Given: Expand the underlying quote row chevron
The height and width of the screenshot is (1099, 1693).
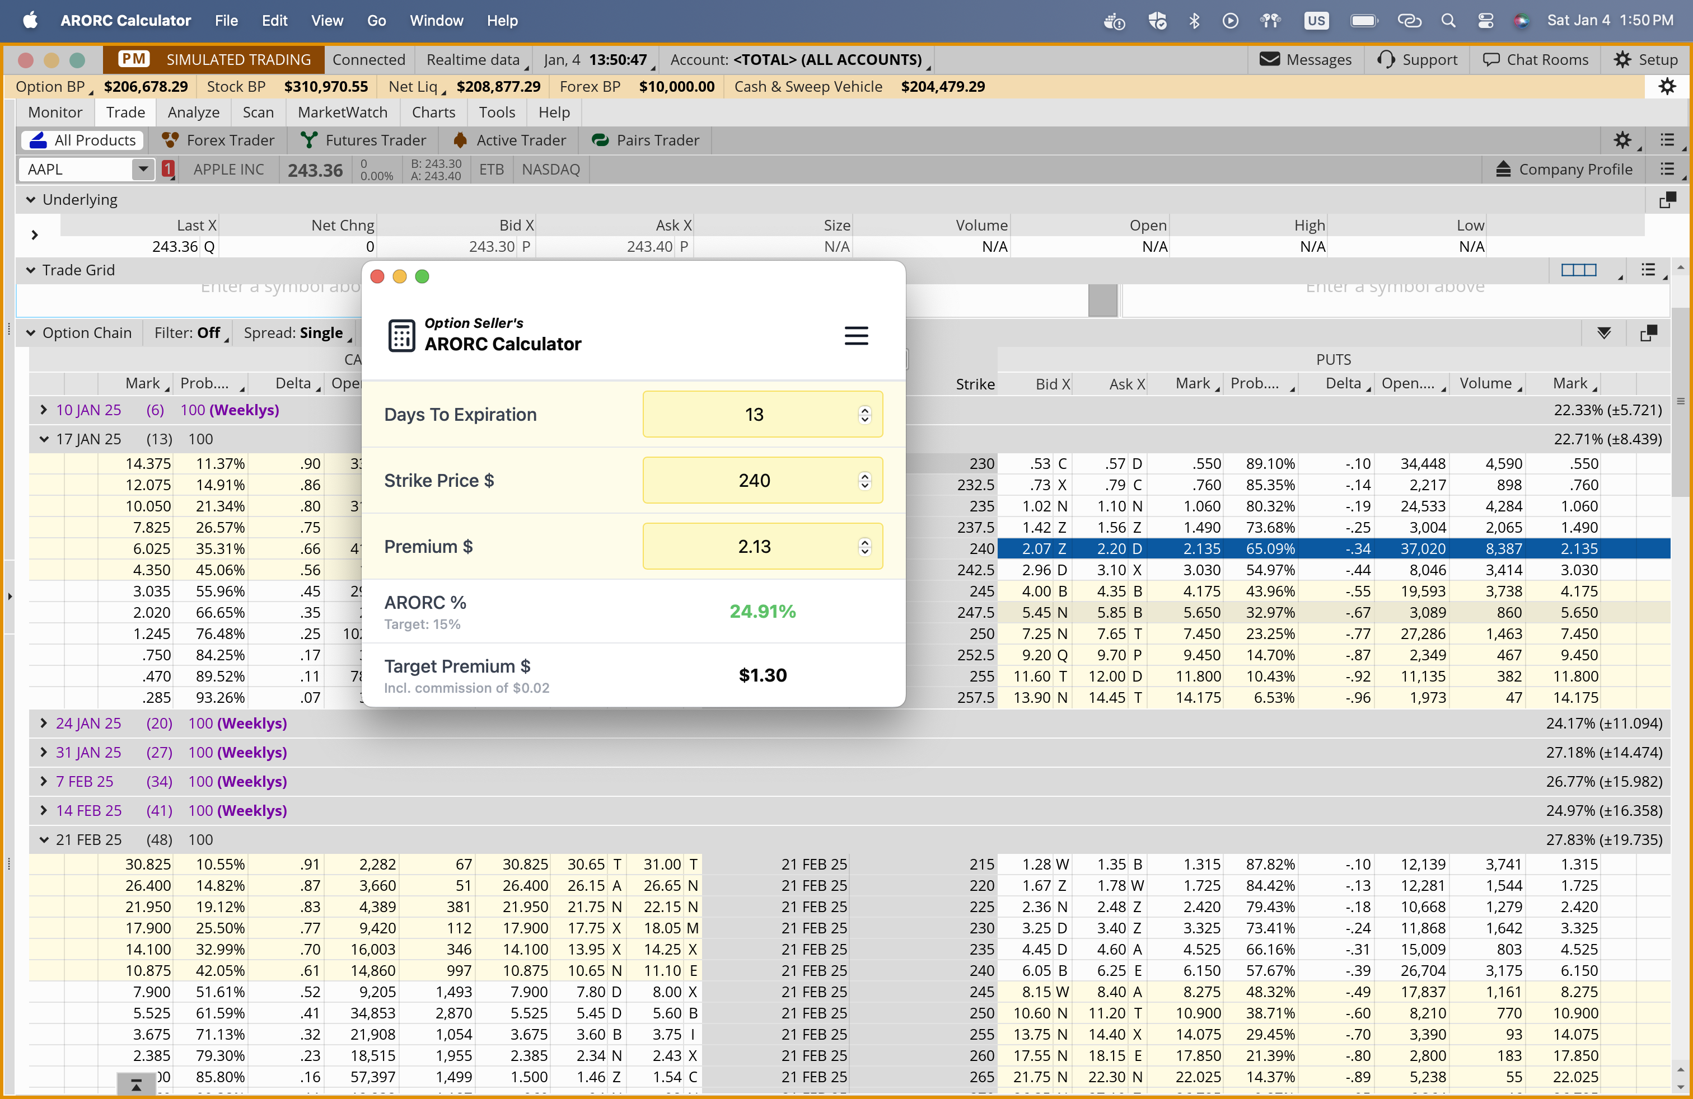Looking at the screenshot, I should 34,234.
